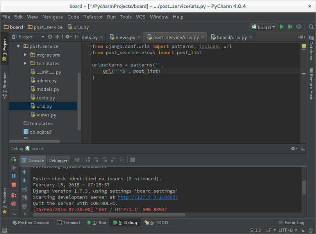Screen dimensions: 316x234
Task: Print console output icon
Action: [x=24, y=206]
